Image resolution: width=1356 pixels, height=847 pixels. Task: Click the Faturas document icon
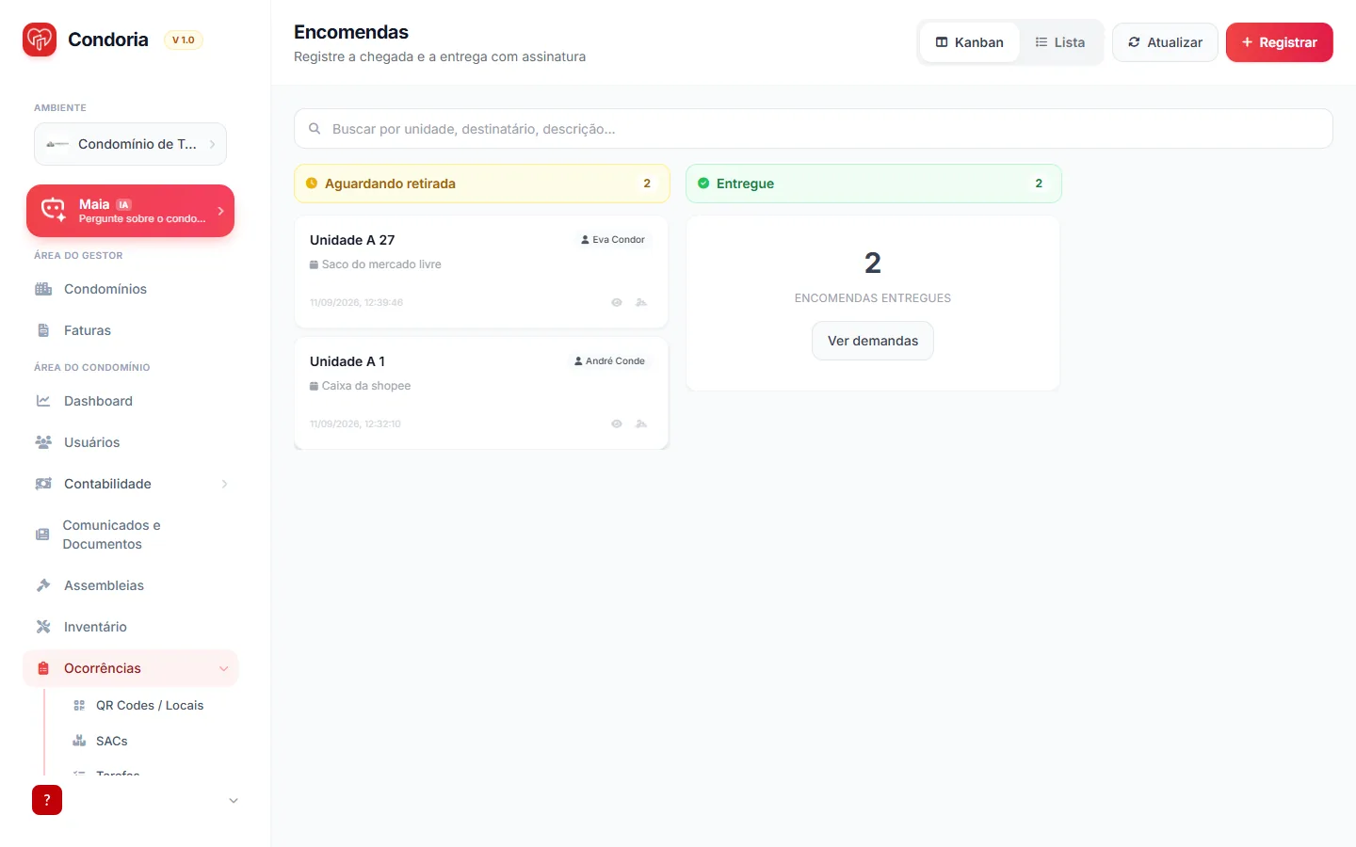pos(43,330)
